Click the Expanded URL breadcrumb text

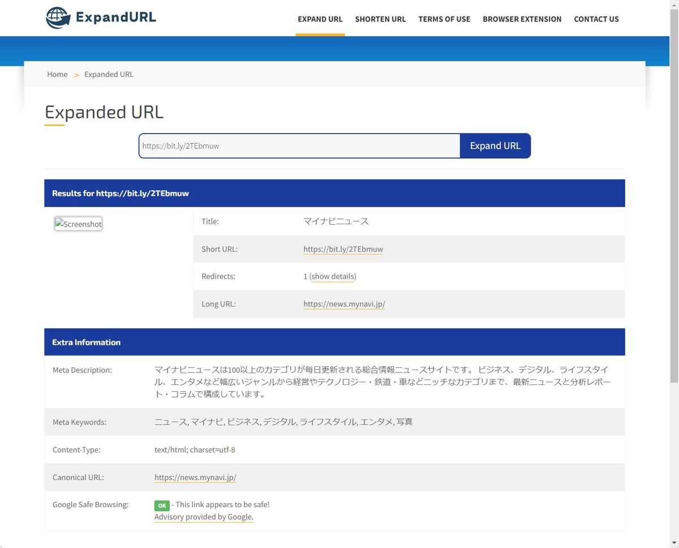pyautogui.click(x=109, y=74)
